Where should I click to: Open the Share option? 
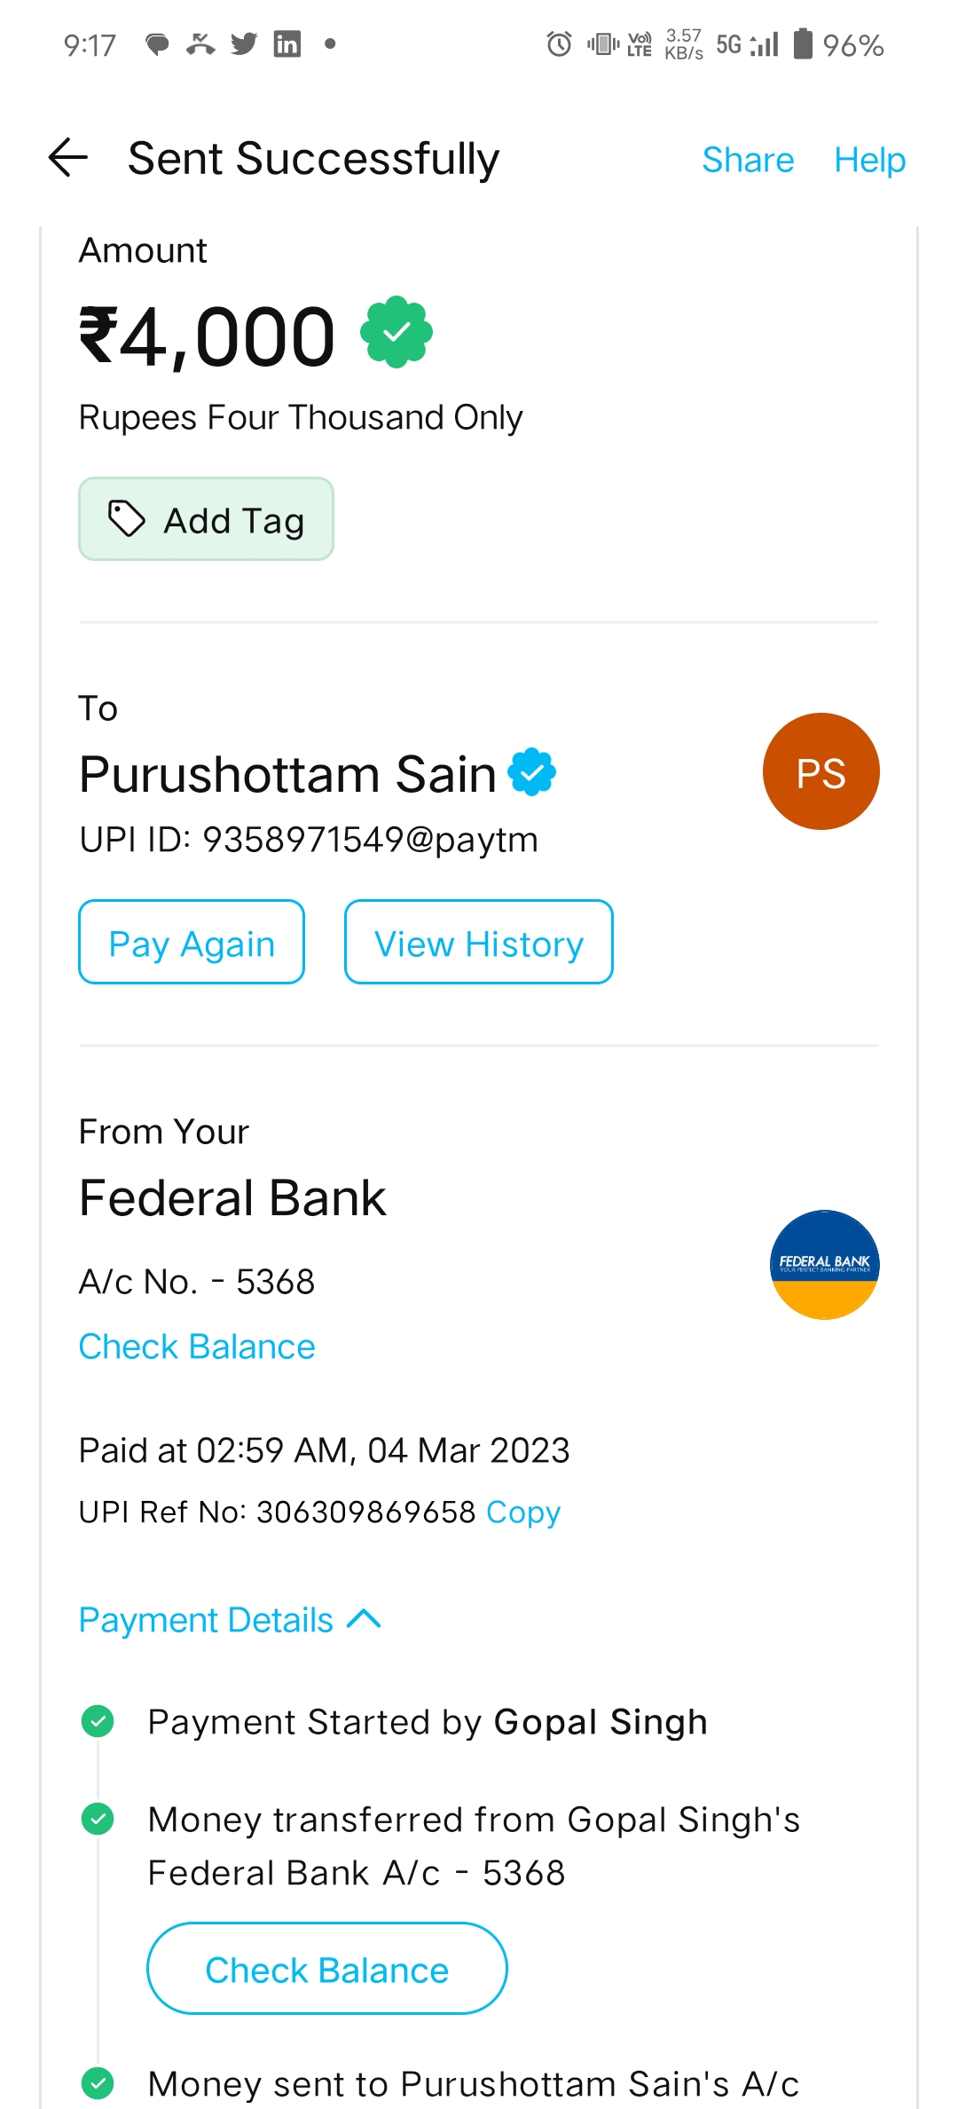tap(748, 160)
